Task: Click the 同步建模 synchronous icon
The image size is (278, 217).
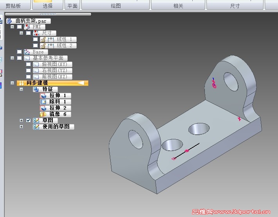Action: (21, 83)
